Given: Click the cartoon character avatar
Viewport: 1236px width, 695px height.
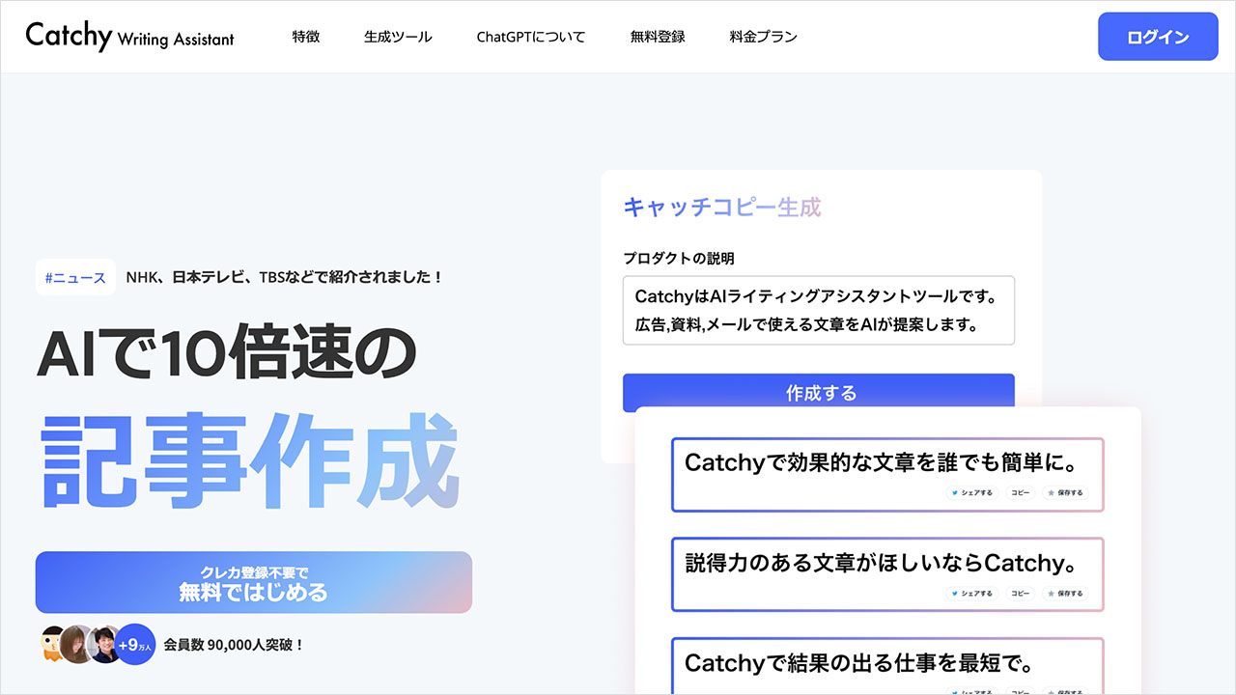Looking at the screenshot, I should click(53, 644).
